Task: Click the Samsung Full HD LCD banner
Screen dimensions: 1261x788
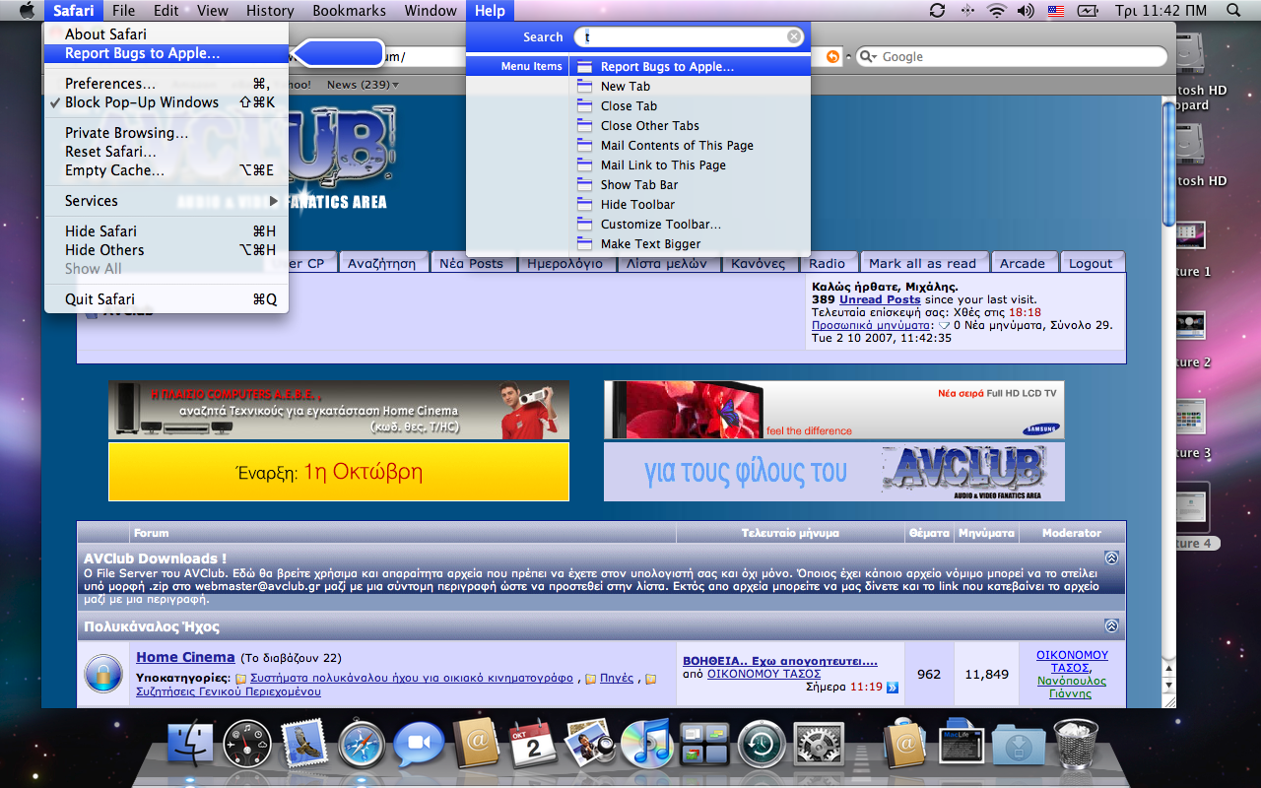Action: coord(833,410)
